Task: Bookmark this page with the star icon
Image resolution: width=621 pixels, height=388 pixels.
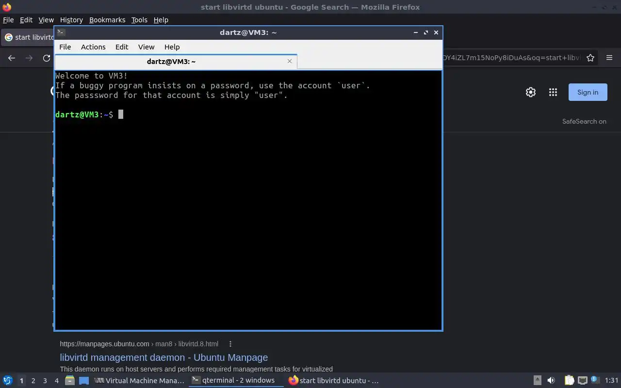Action: (x=590, y=58)
